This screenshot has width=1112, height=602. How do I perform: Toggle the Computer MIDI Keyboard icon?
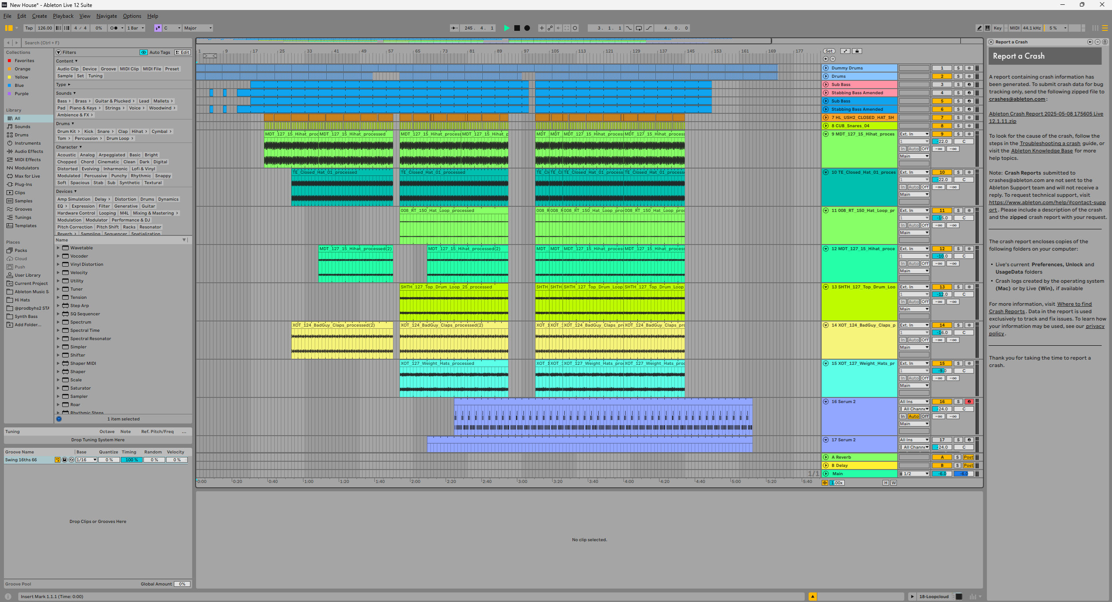click(x=988, y=28)
